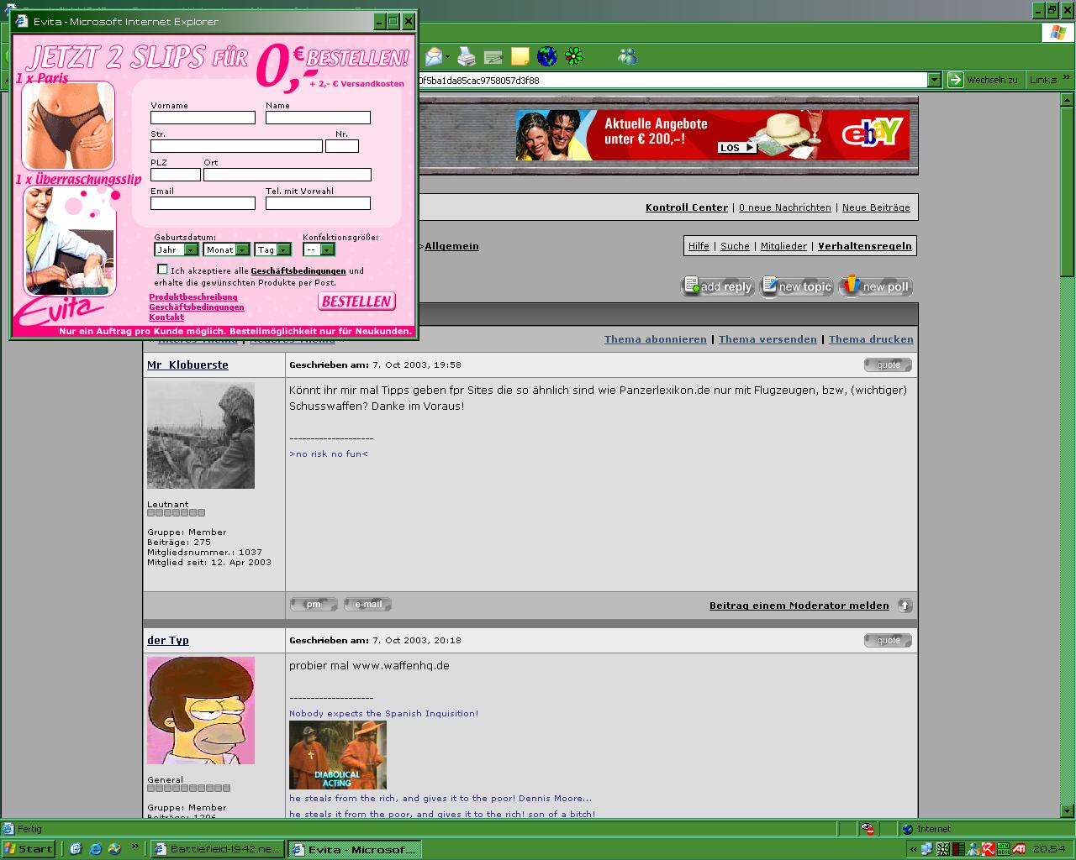This screenshot has width=1076, height=860.
Task: Open the Mail icon in IE toolbar
Action: click(434, 57)
